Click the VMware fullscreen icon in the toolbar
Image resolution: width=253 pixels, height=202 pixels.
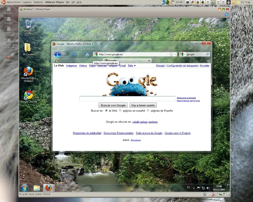tap(227, 14)
